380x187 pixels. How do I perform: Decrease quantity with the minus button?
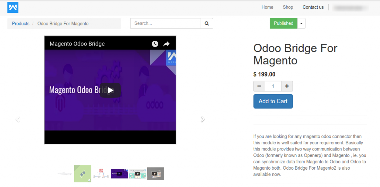tap(259, 86)
